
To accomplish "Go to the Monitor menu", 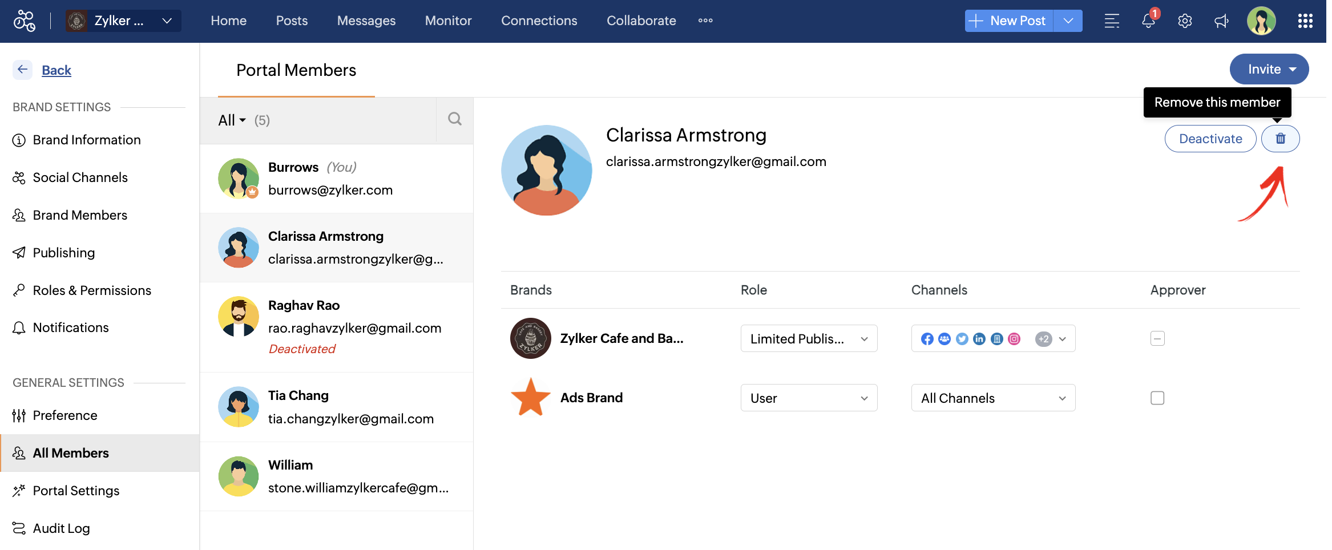I will (x=448, y=21).
